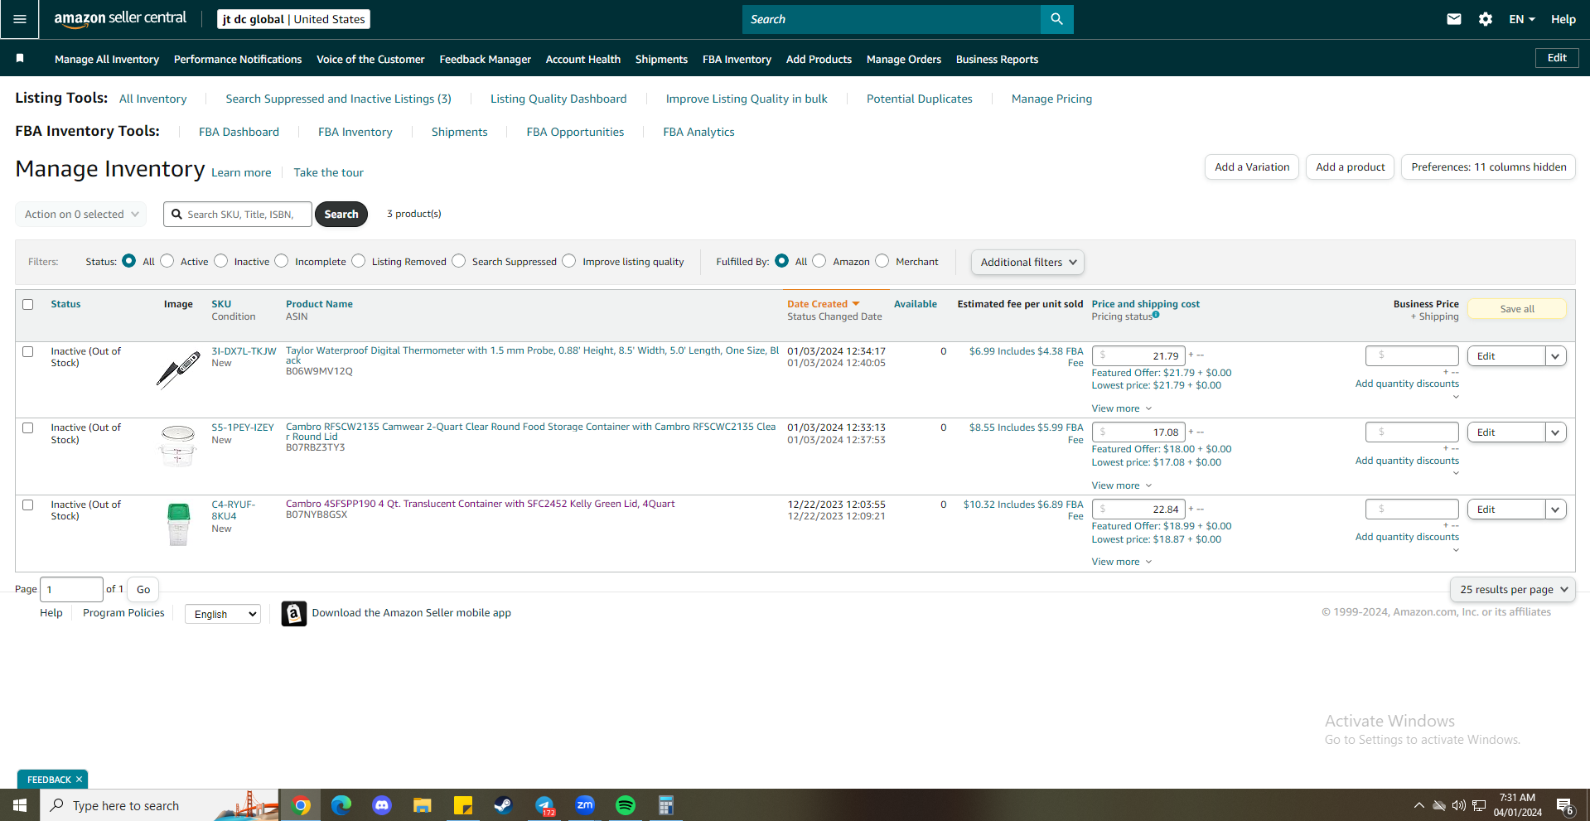Screen dimensions: 1590x821
Task: Expand View more for the $17.08 listing
Action: tap(1122, 485)
